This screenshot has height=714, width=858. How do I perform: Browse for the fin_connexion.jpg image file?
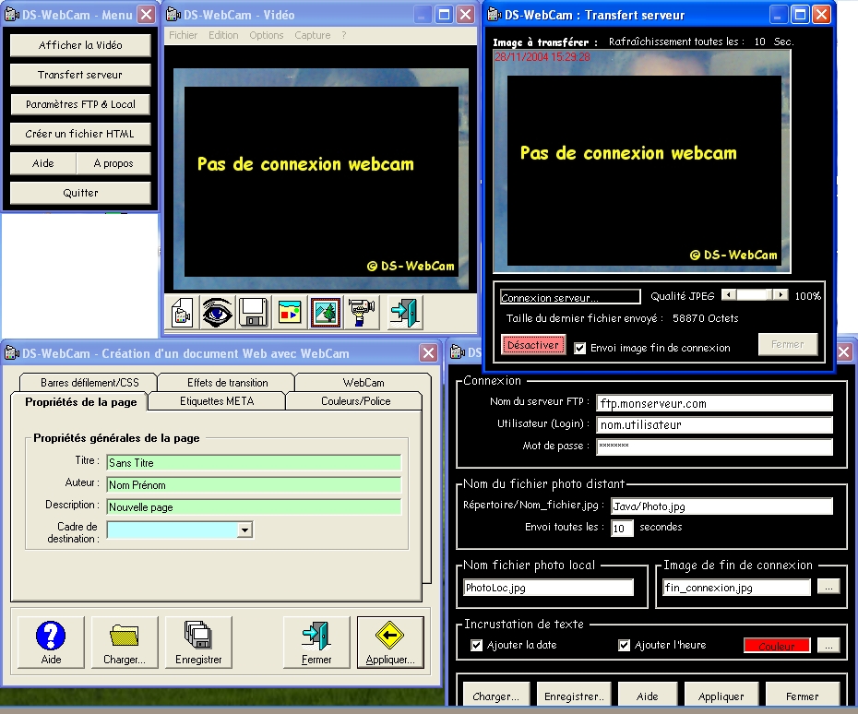tap(828, 587)
